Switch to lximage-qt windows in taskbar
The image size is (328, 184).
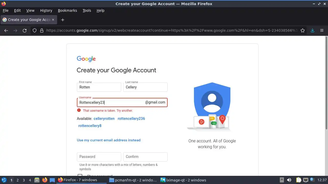183,180
